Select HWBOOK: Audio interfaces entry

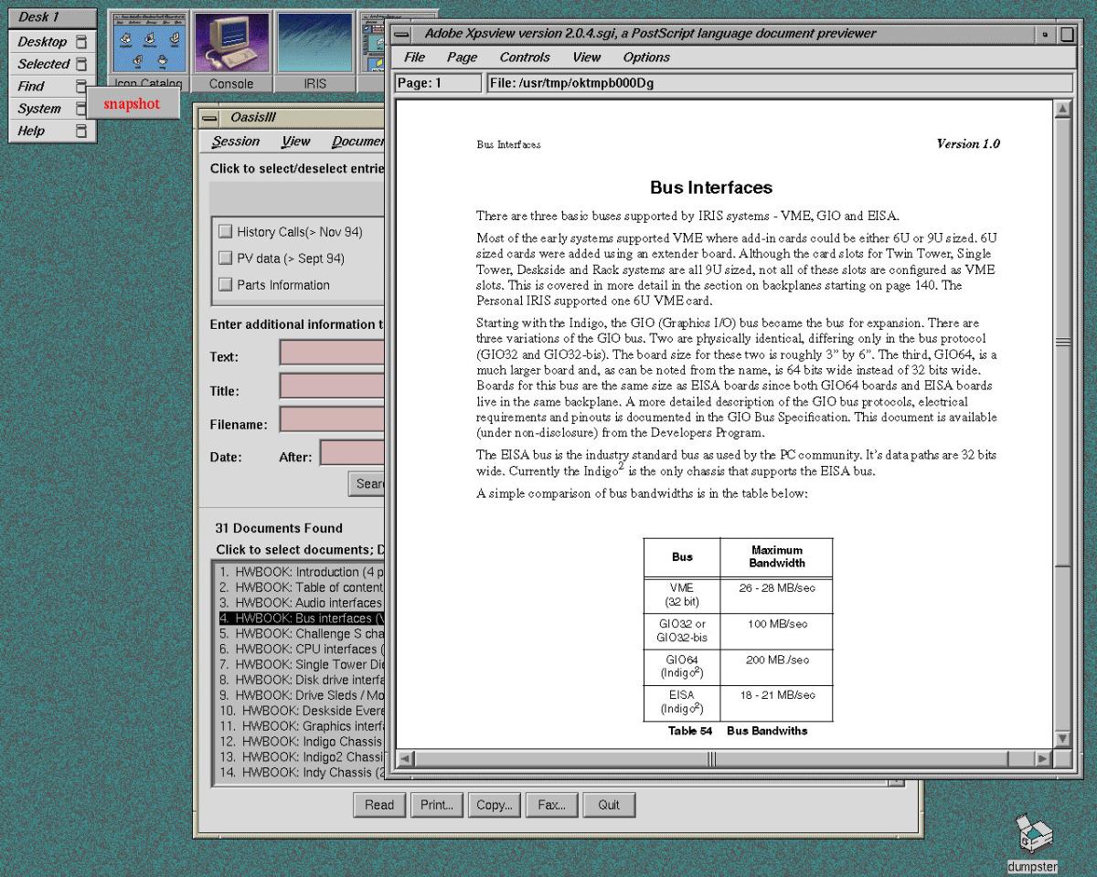[302, 603]
